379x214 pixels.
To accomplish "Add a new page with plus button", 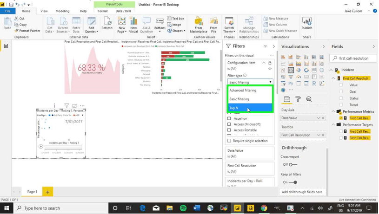I will (47, 192).
